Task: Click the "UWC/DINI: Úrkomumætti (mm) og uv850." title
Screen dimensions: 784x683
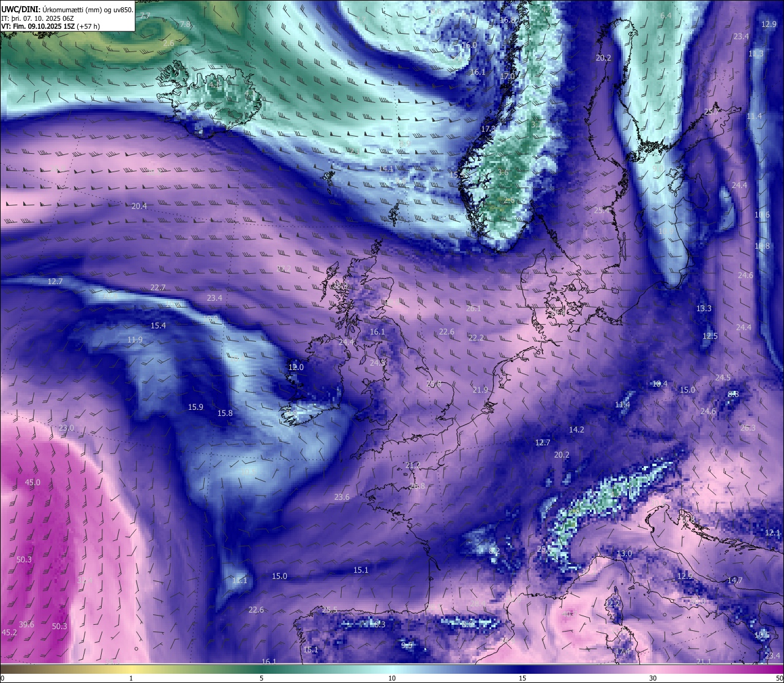Action: coord(67,10)
